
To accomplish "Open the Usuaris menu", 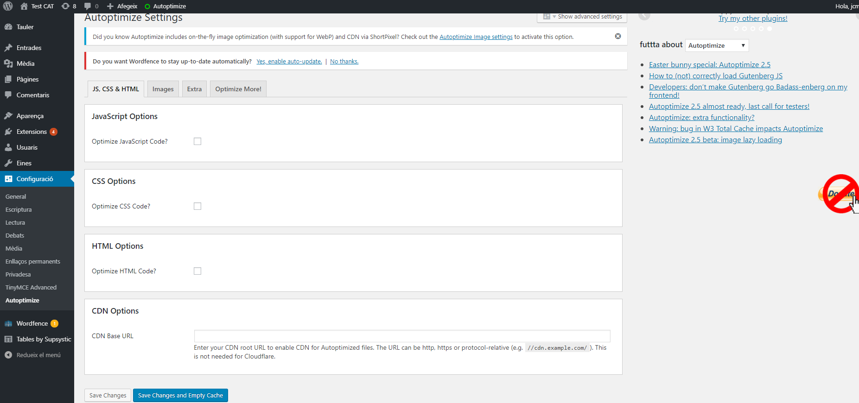I will pos(37,147).
